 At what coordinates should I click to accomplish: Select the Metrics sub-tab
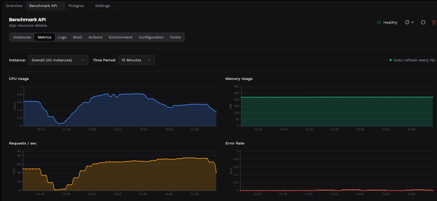(44, 37)
